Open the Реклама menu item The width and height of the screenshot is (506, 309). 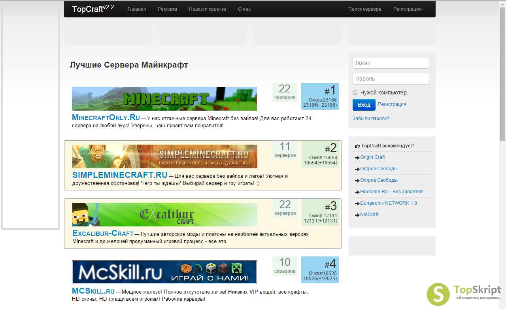[167, 9]
